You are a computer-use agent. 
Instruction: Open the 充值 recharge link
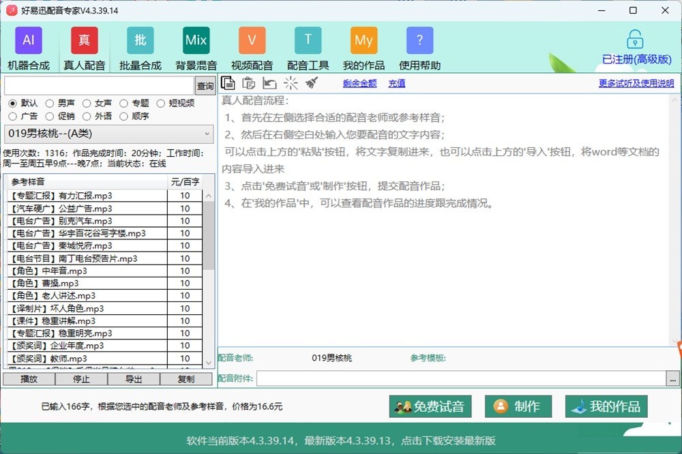pyautogui.click(x=397, y=83)
